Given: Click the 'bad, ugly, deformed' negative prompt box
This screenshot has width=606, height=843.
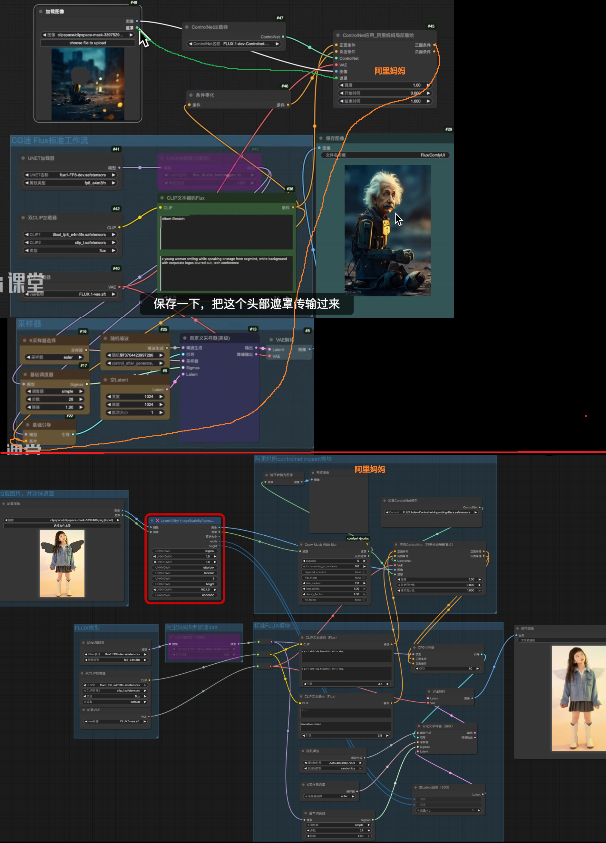Looking at the screenshot, I should [x=346, y=726].
